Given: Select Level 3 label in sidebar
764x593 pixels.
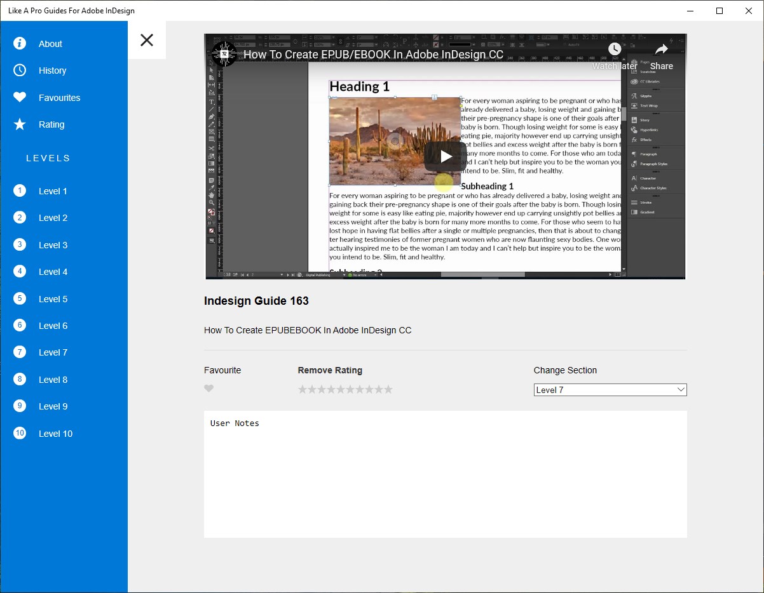Looking at the screenshot, I should pos(53,245).
